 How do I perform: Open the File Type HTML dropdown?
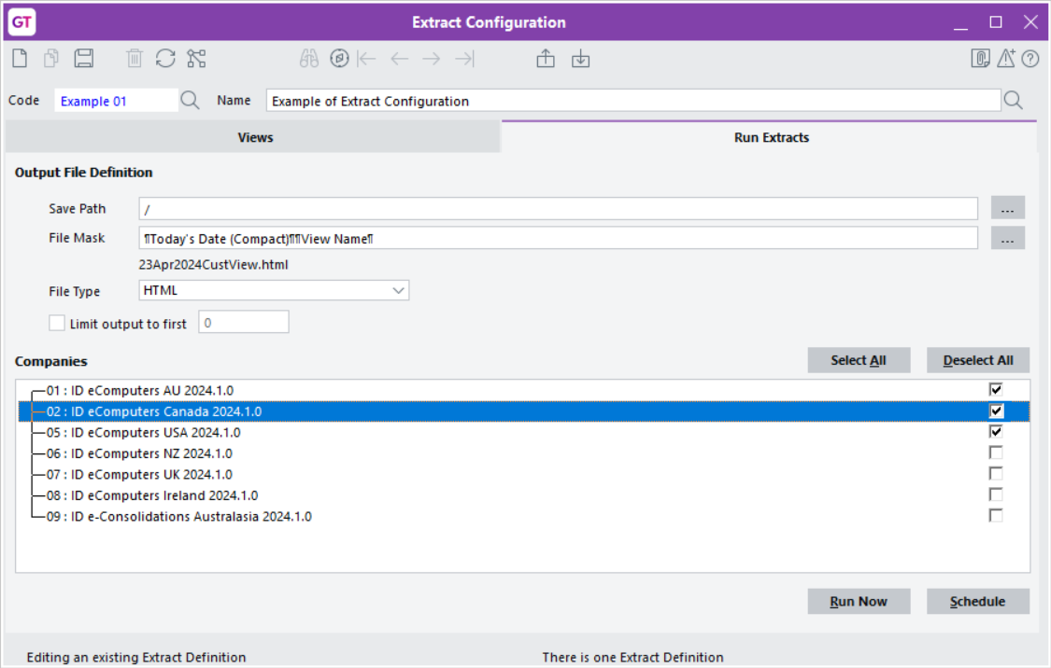[x=274, y=290]
